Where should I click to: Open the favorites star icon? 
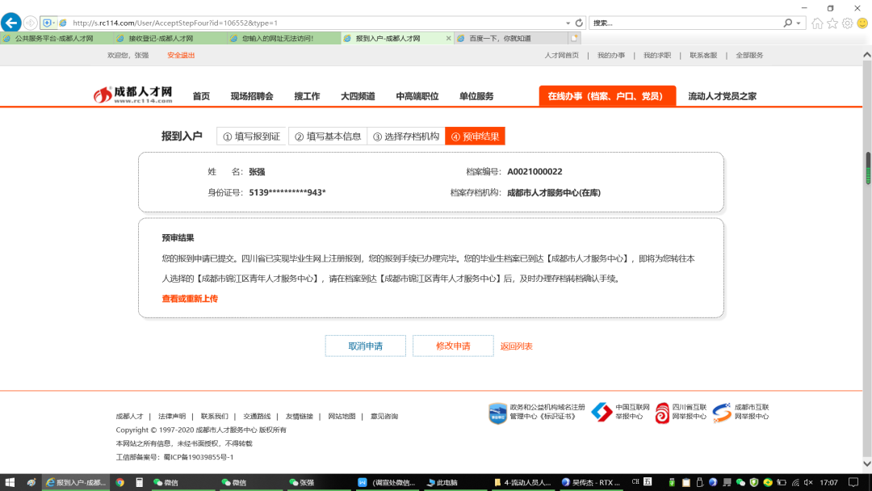coord(832,23)
